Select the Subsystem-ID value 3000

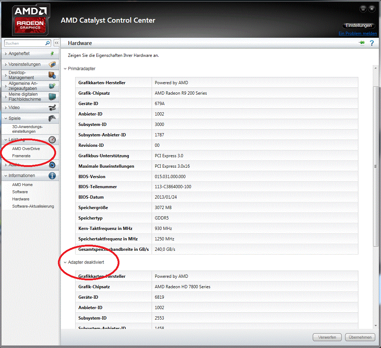coord(159,125)
